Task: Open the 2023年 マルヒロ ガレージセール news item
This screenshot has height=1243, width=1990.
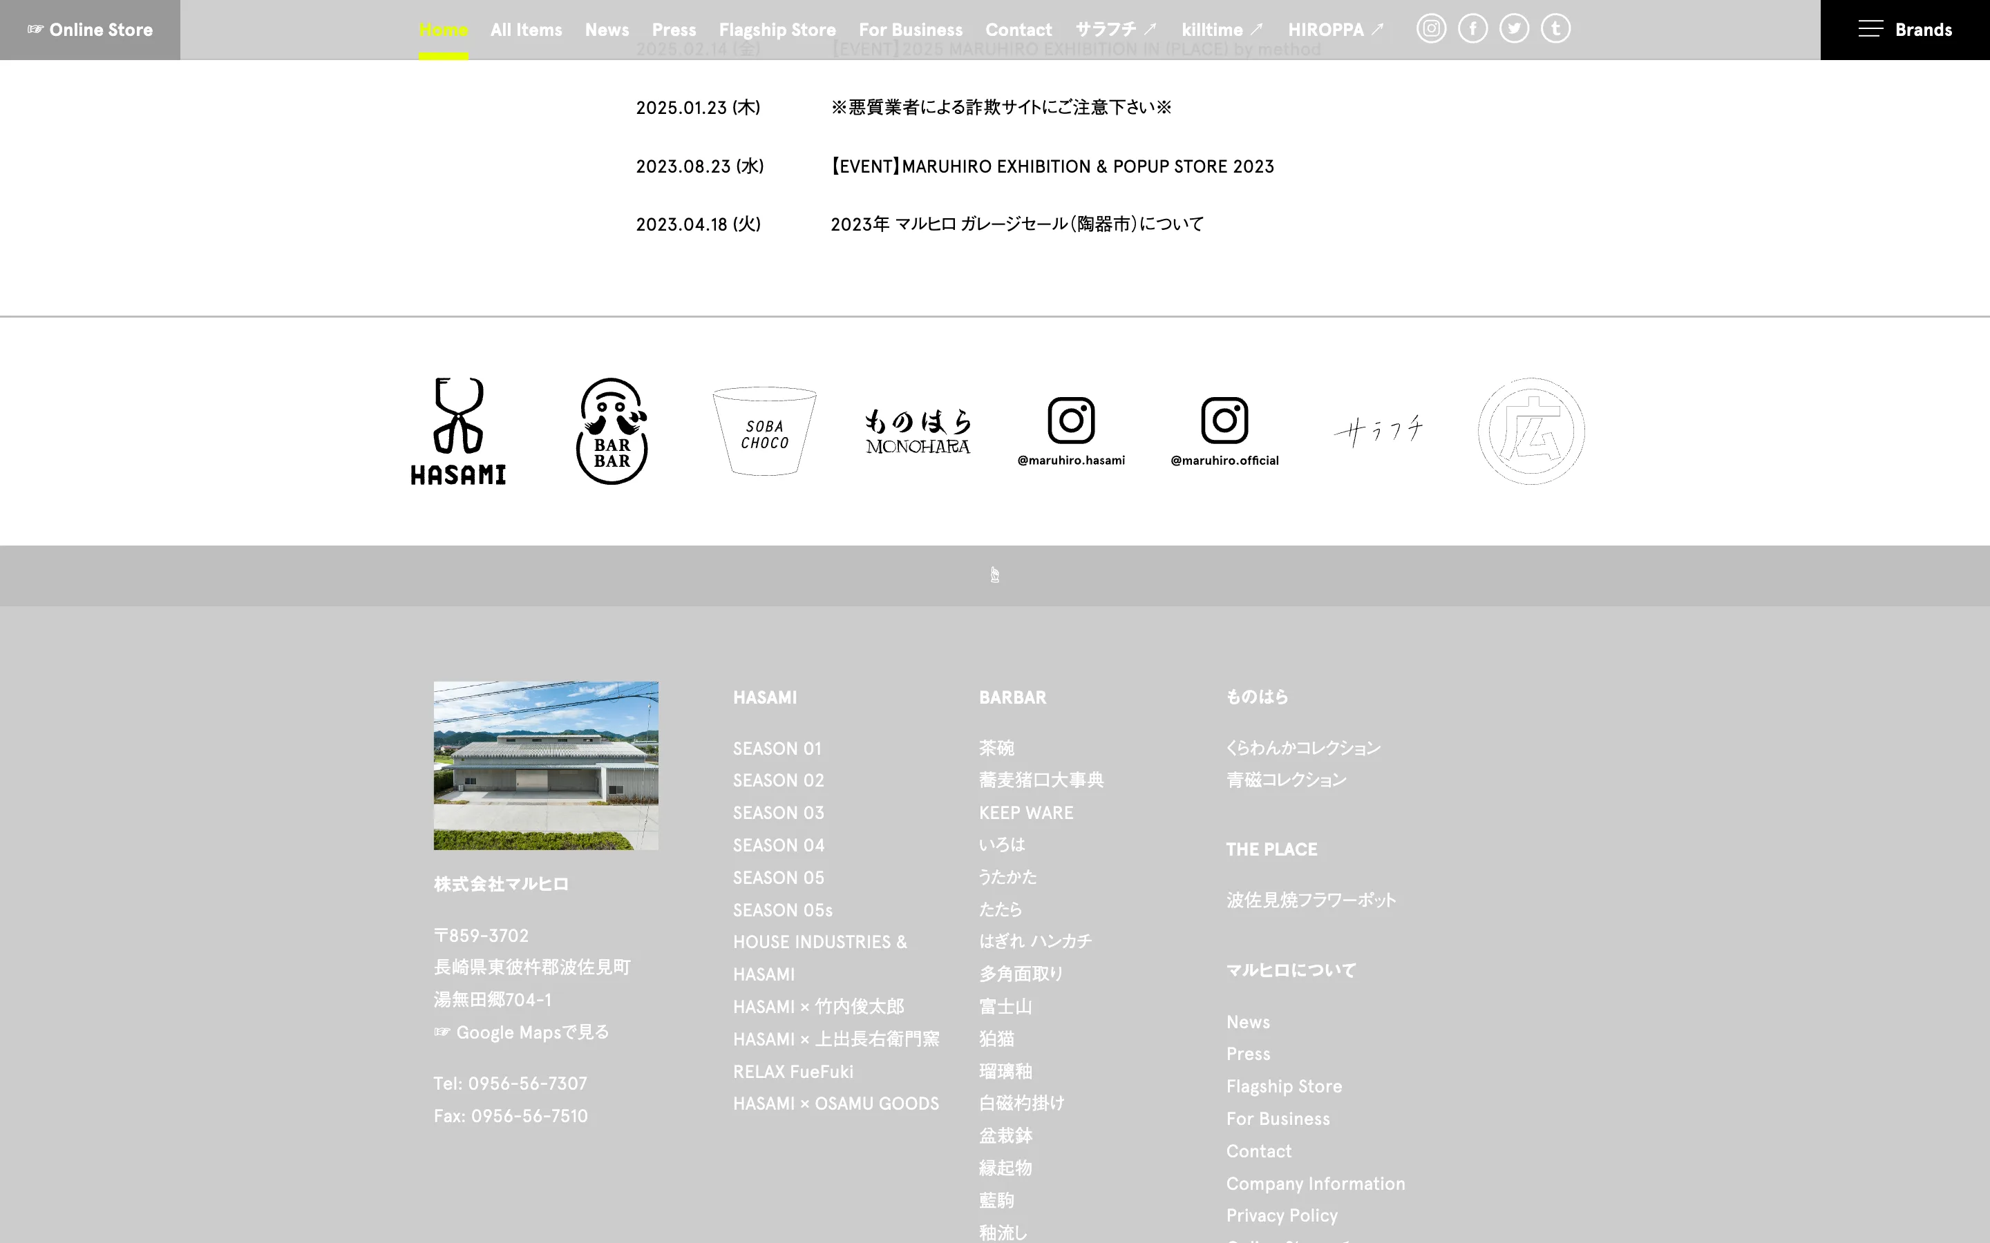Action: [x=1017, y=224]
